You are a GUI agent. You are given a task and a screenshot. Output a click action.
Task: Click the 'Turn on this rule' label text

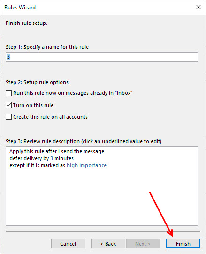pyautogui.click(x=33, y=105)
